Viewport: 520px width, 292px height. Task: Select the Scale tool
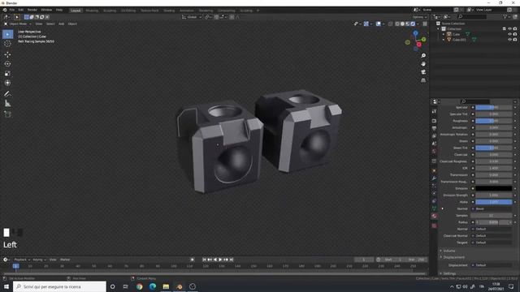(x=7, y=74)
